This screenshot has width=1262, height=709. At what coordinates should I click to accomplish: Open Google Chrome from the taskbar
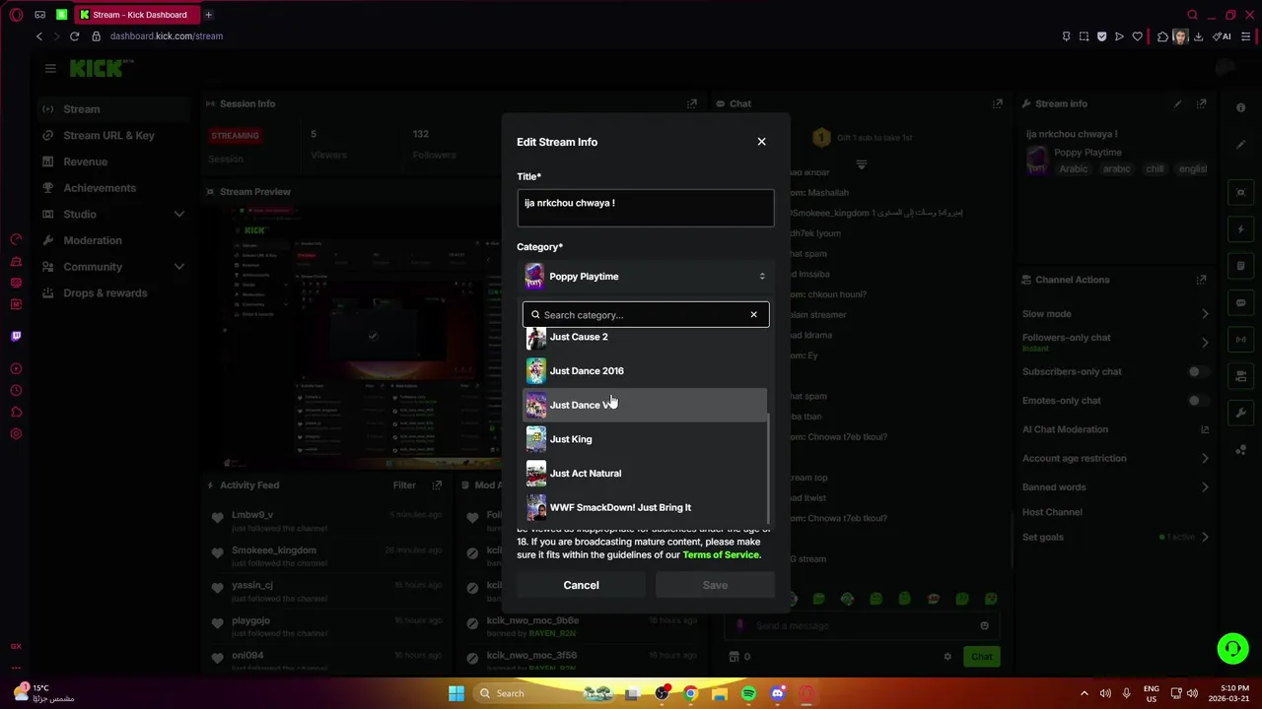click(x=690, y=693)
